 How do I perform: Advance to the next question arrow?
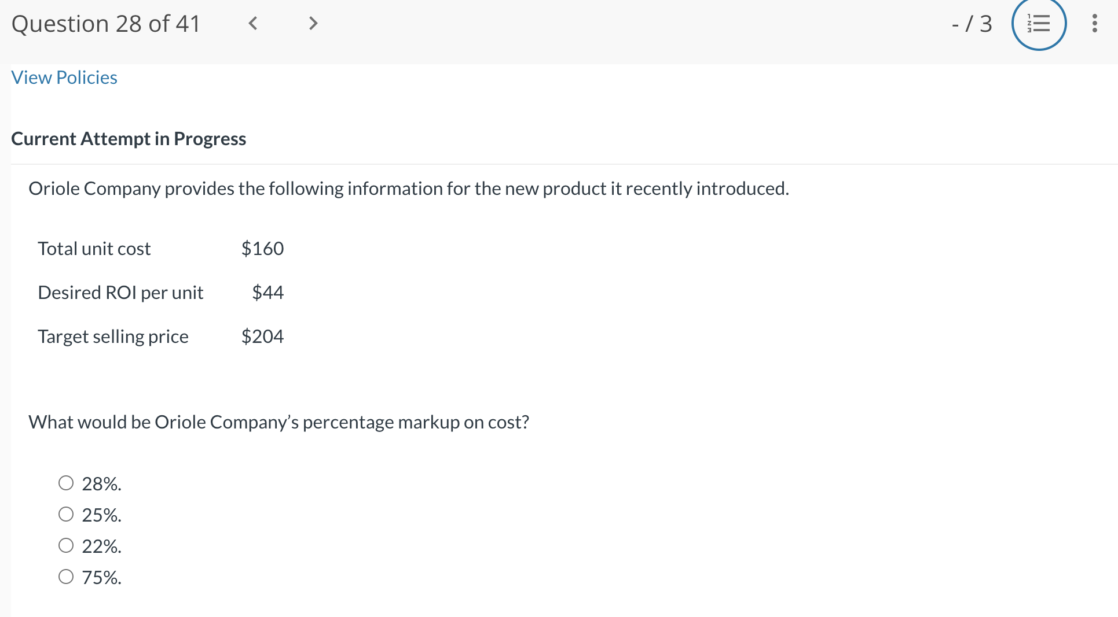pos(313,23)
